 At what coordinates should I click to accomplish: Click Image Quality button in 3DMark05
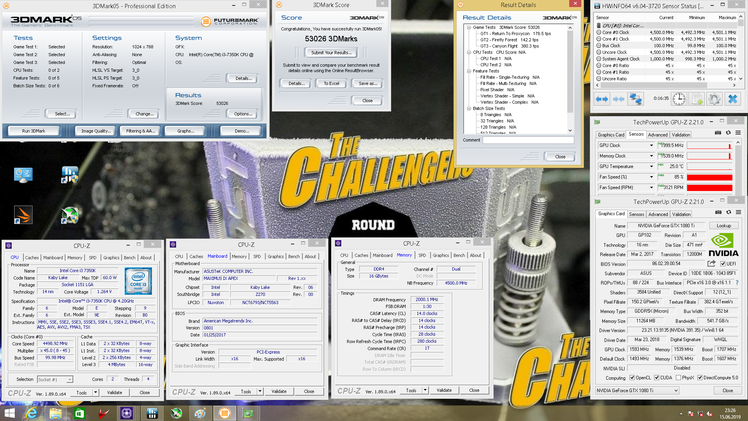coord(96,131)
